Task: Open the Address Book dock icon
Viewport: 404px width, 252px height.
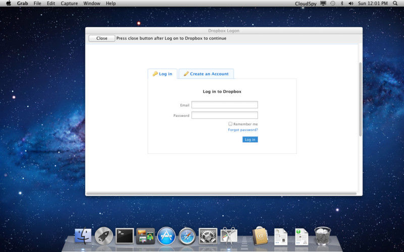Action: click(x=260, y=235)
